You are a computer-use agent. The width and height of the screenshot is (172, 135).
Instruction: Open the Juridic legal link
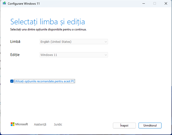58,124
